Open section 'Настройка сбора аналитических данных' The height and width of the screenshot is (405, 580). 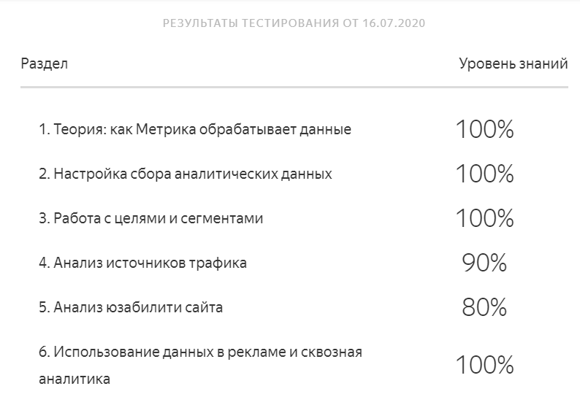186,174
